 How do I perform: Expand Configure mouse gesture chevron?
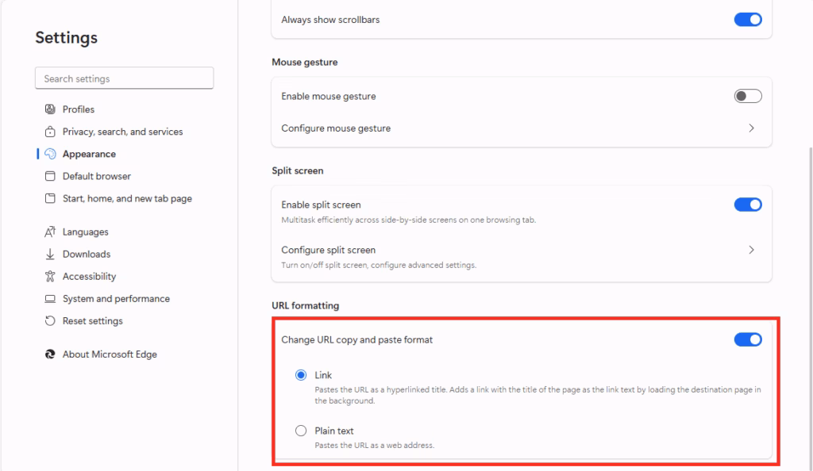click(751, 128)
